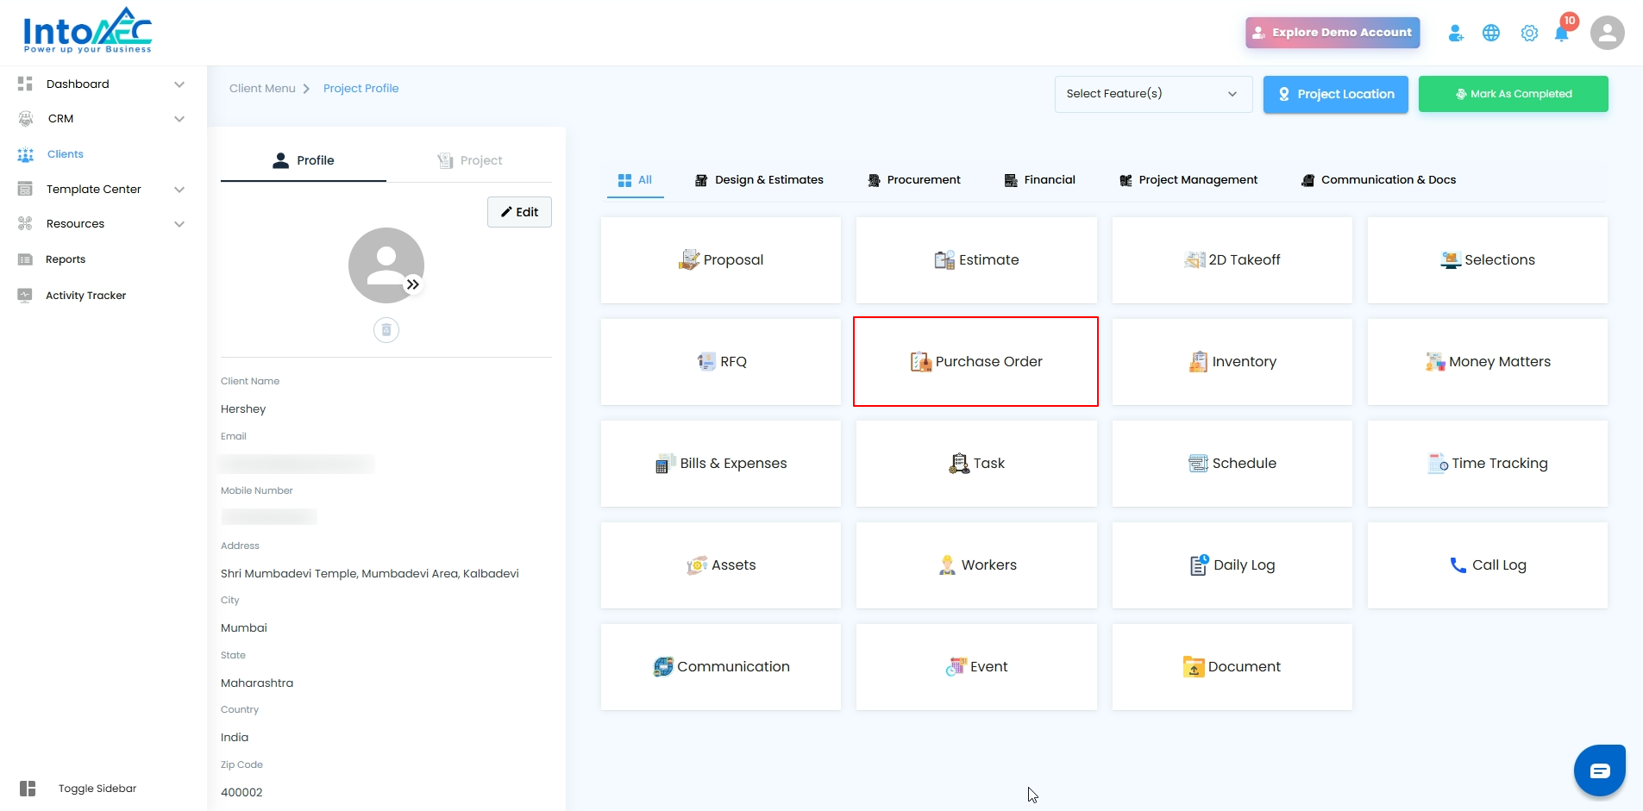Click the Project Location button

[1336, 94]
